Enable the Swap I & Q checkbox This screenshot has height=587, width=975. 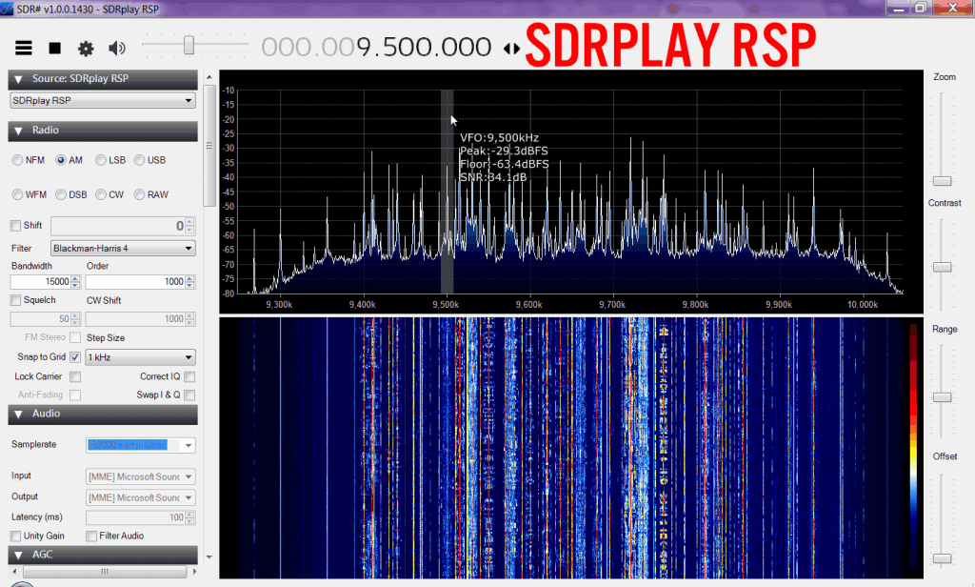coord(189,395)
